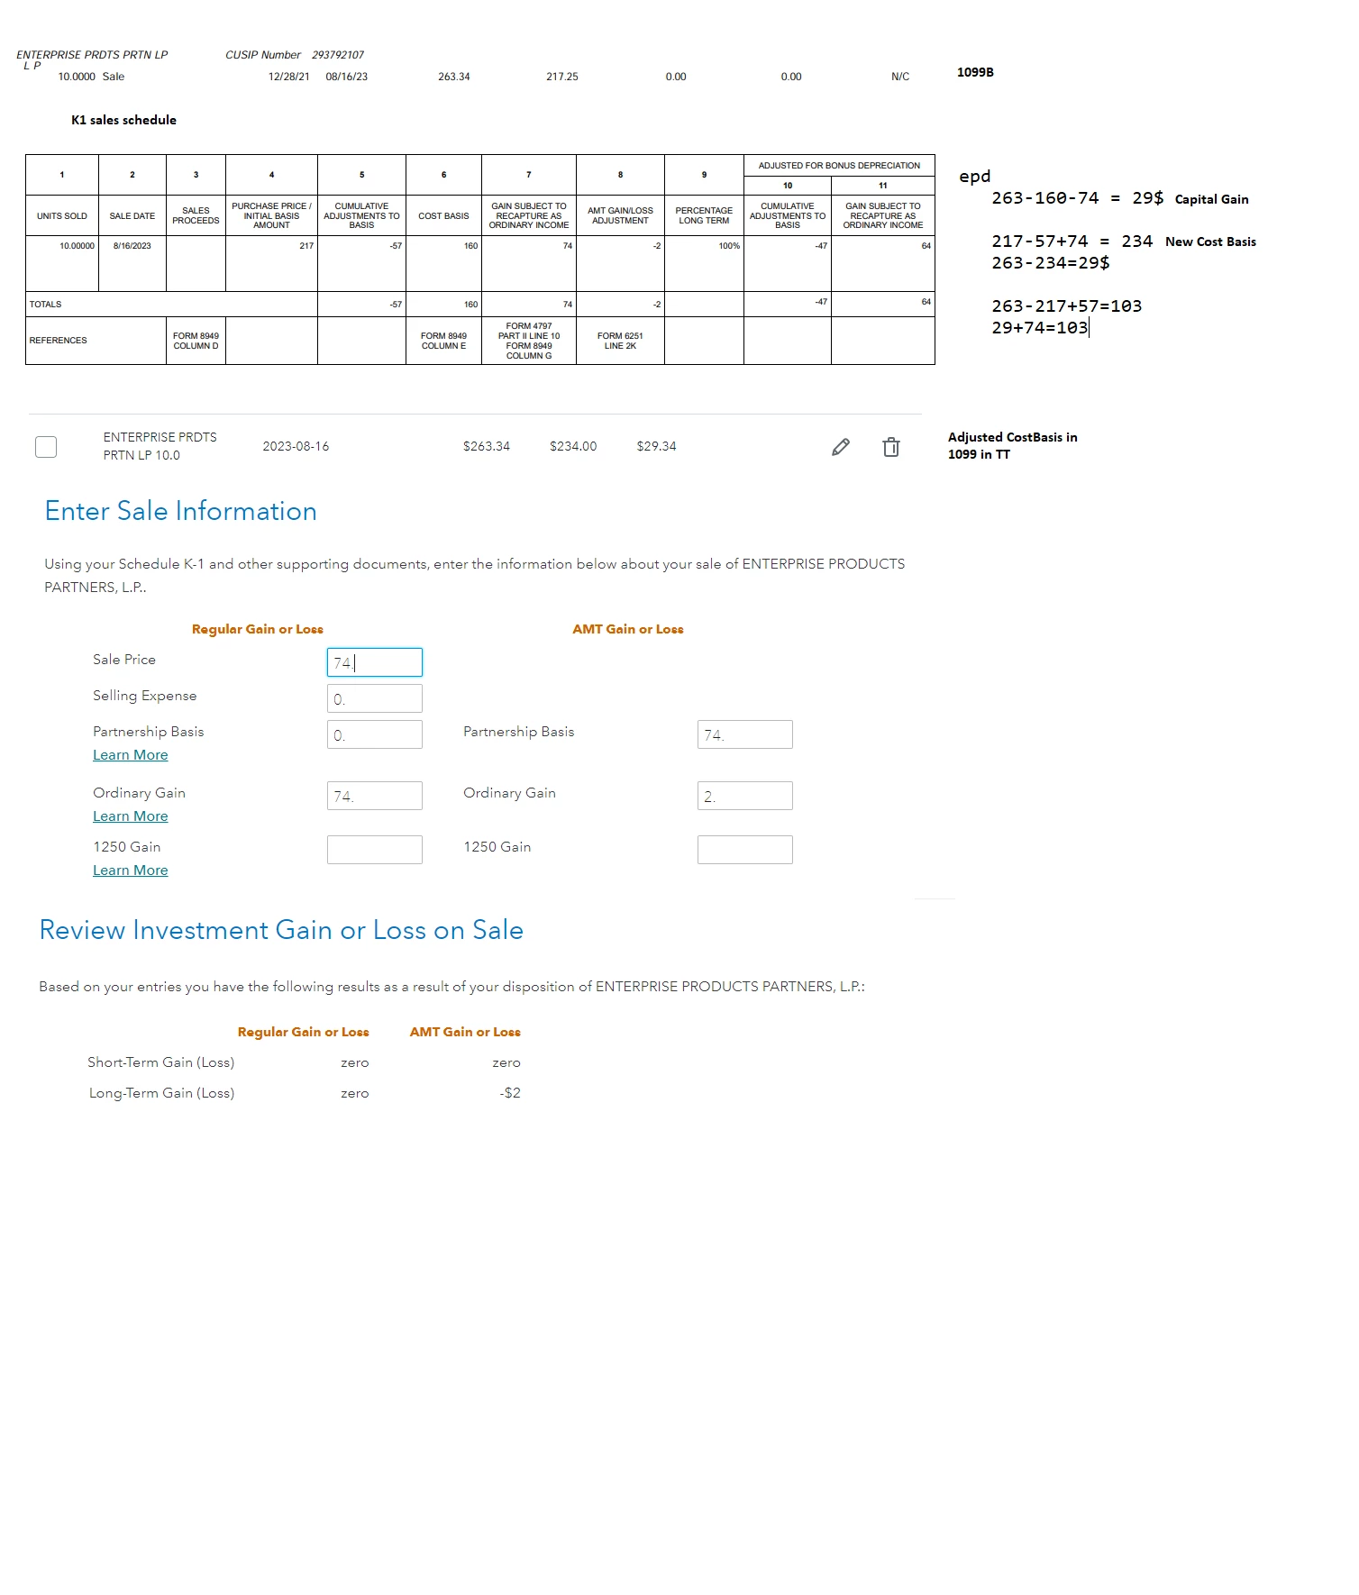Viewport: 1359px width, 1595px height.
Task: Click the pencil edit icon for ENTERPRISE PRDTS
Action: (841, 447)
